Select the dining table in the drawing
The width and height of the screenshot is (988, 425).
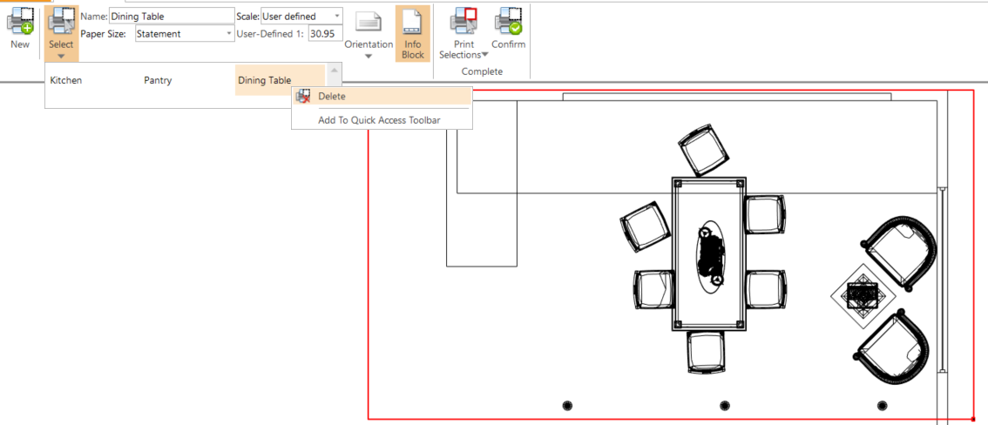709,253
